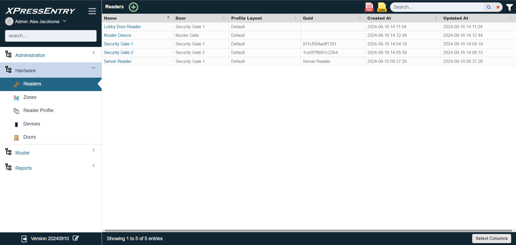This screenshot has width=516, height=245.
Task: Export the readers list as PDF
Action: point(369,7)
